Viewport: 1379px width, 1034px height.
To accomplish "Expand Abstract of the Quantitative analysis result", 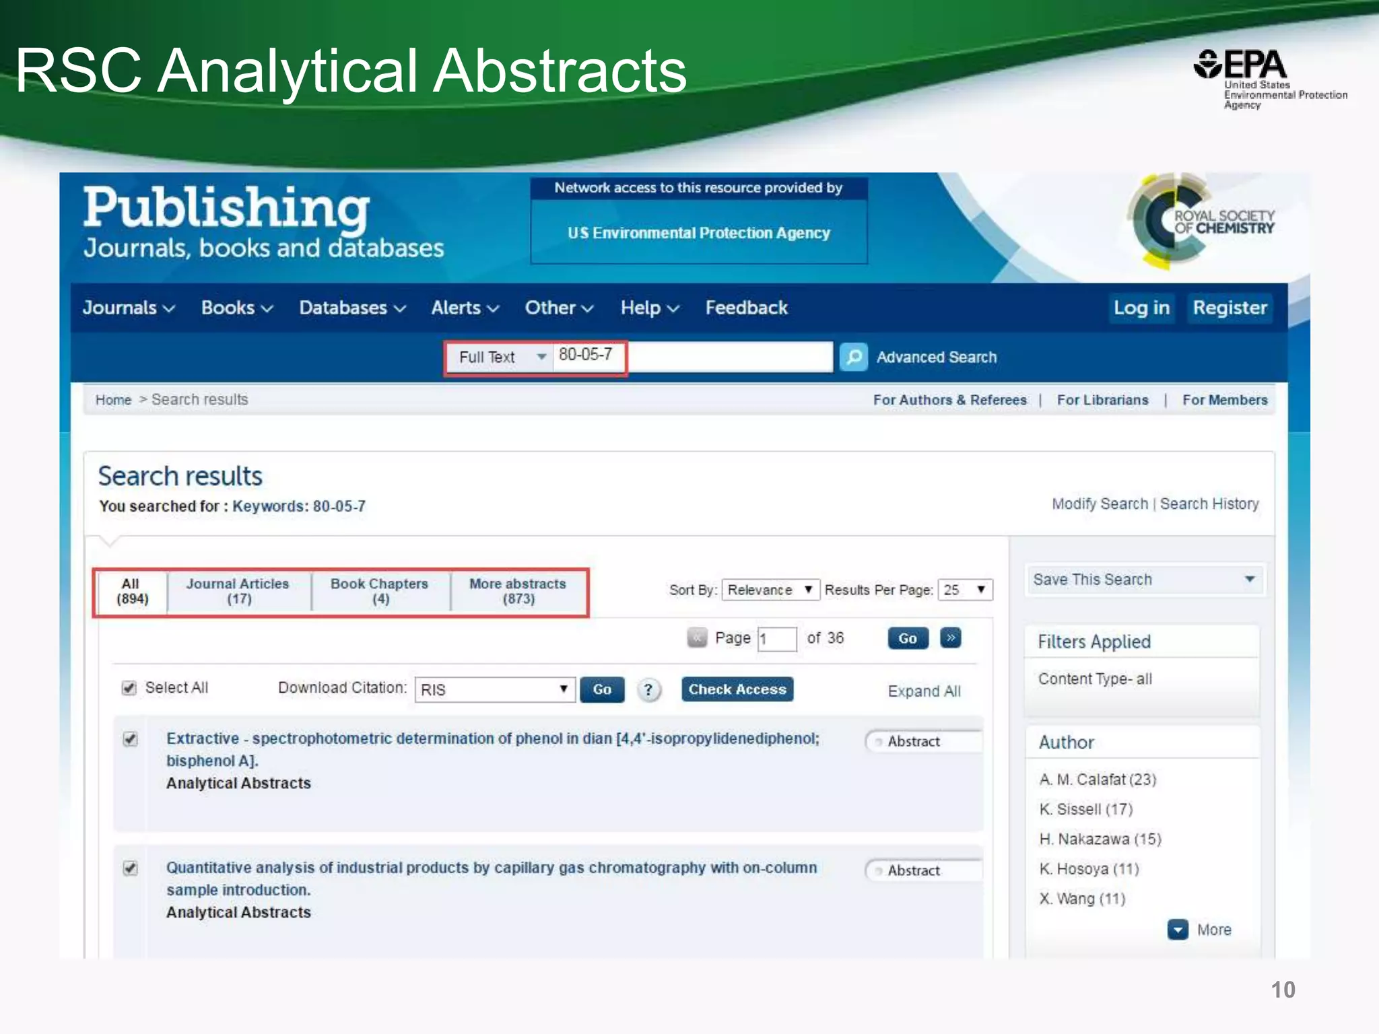I will coord(924,870).
